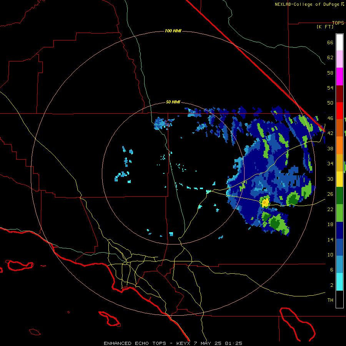Click the '54' legend label
This screenshot has width=346, height=346.
pyautogui.click(x=330, y=88)
